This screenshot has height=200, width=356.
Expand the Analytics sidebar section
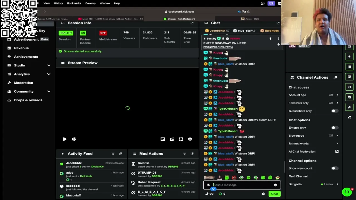(x=49, y=74)
